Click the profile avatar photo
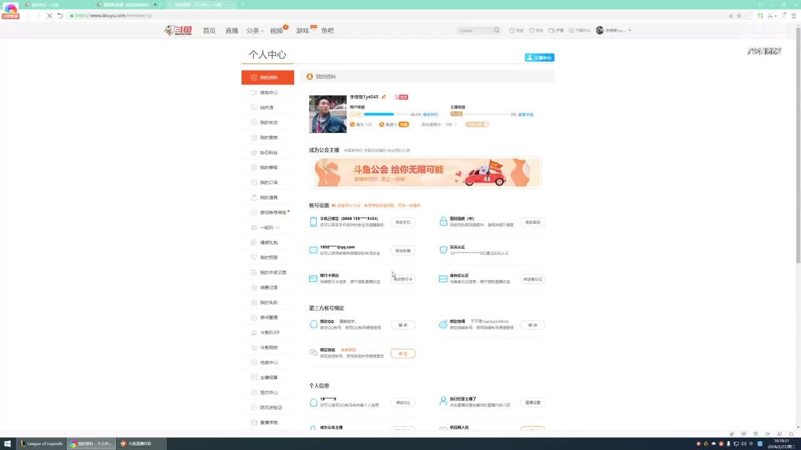The height and width of the screenshot is (450, 801). point(327,114)
